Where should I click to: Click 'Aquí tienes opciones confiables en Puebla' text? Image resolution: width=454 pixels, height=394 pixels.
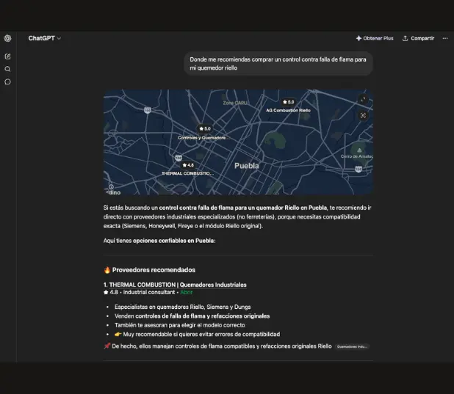tap(159, 241)
